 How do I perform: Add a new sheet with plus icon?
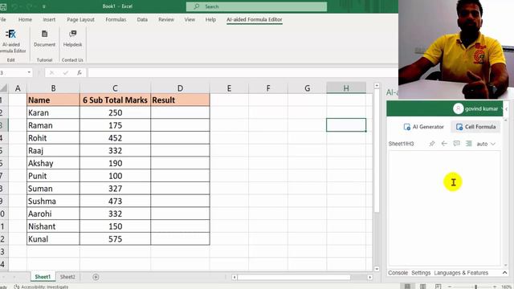pos(96,277)
